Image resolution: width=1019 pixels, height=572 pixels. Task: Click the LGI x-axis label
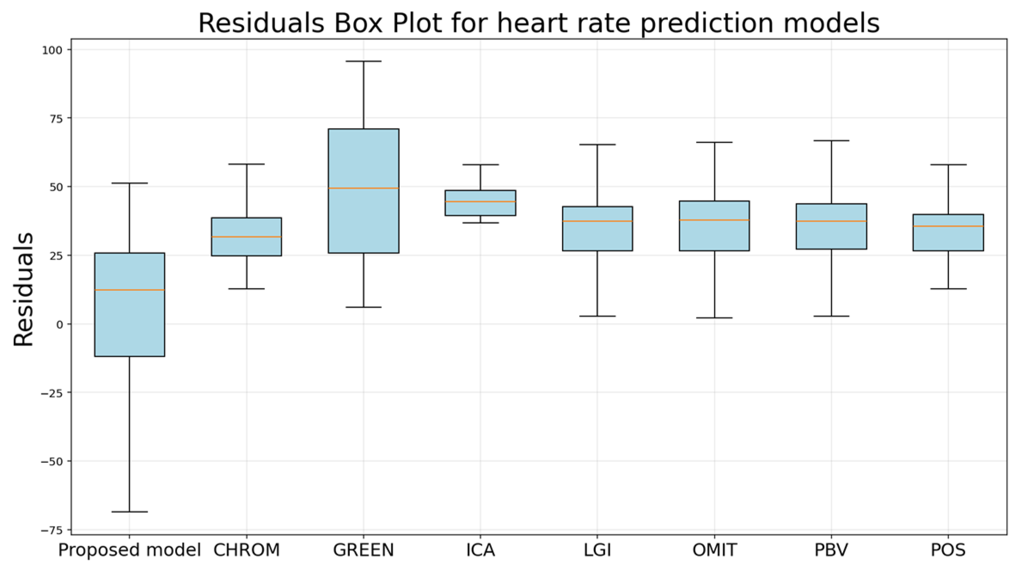click(597, 551)
